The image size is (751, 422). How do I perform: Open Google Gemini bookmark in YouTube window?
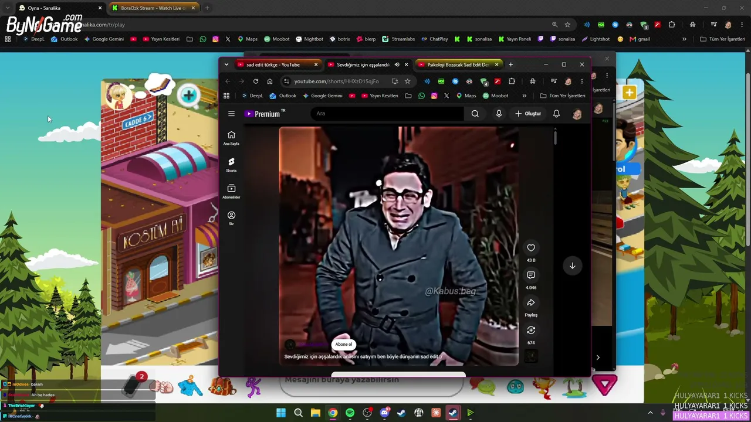(322, 96)
